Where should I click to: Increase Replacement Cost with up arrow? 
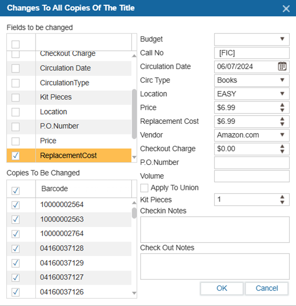point(282,119)
